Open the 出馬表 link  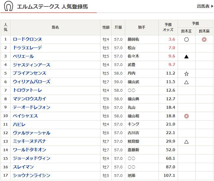[203, 6]
